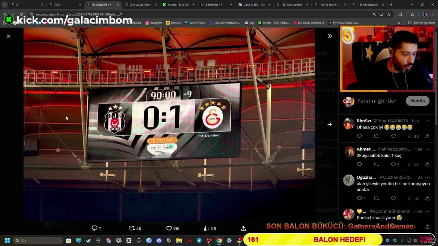Viewport: 438px width, 246px height.
Task: Reply to Ahmet's comment
Action: click(x=359, y=165)
